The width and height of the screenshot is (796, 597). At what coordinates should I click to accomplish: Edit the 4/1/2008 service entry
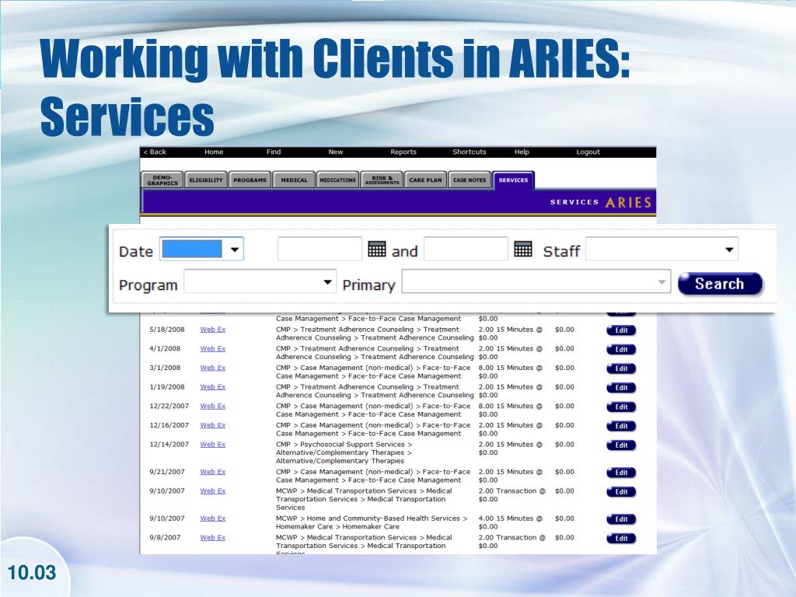(621, 350)
